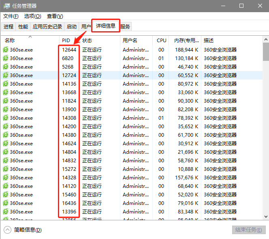Viewport: 269px width, 239px height.
Task: Select the 详细信息 tab
Action: click(x=106, y=26)
